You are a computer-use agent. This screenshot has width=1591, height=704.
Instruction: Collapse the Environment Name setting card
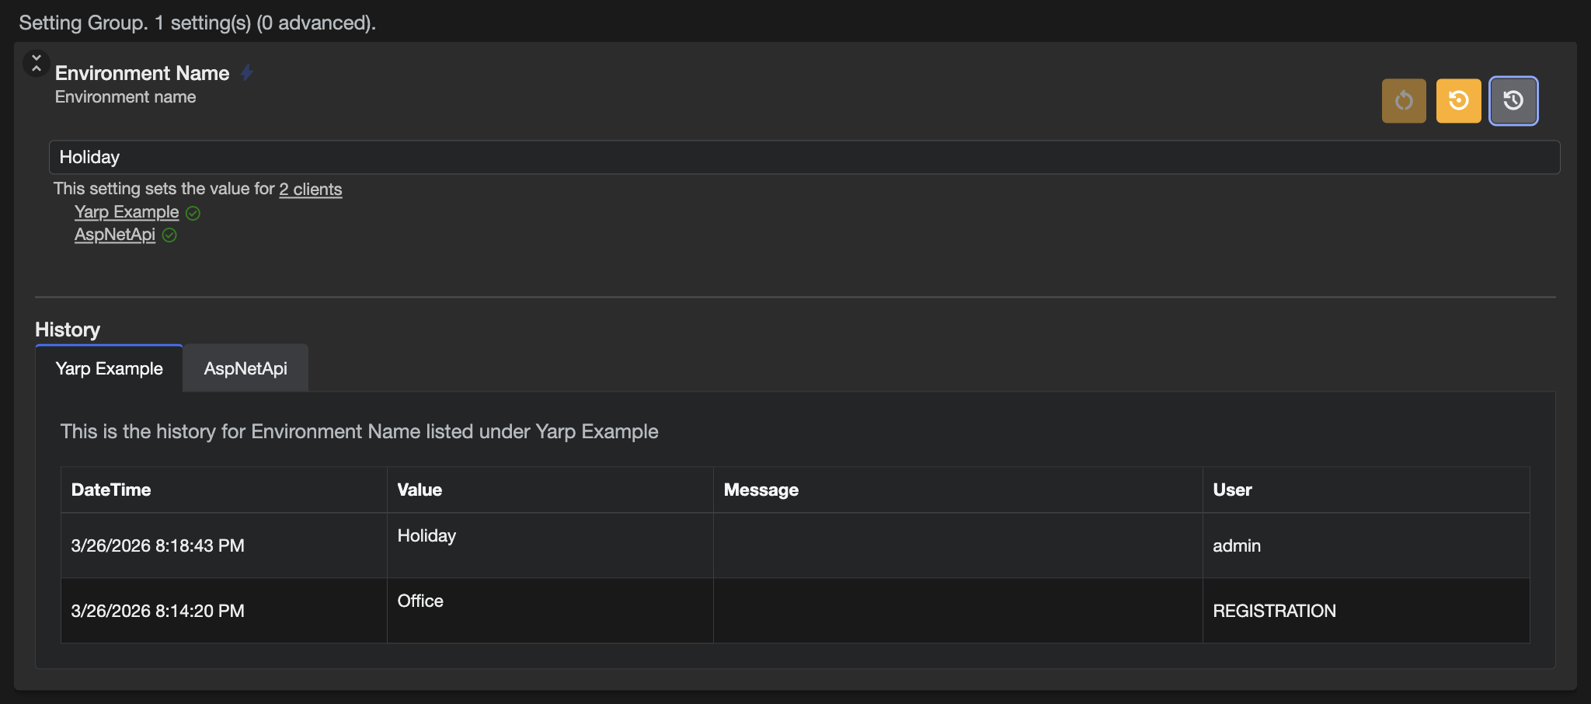[x=36, y=63]
